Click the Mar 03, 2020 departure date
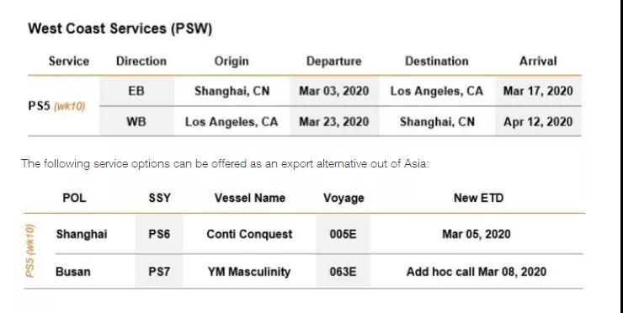Screen dimensions: 623x313 click(333, 91)
